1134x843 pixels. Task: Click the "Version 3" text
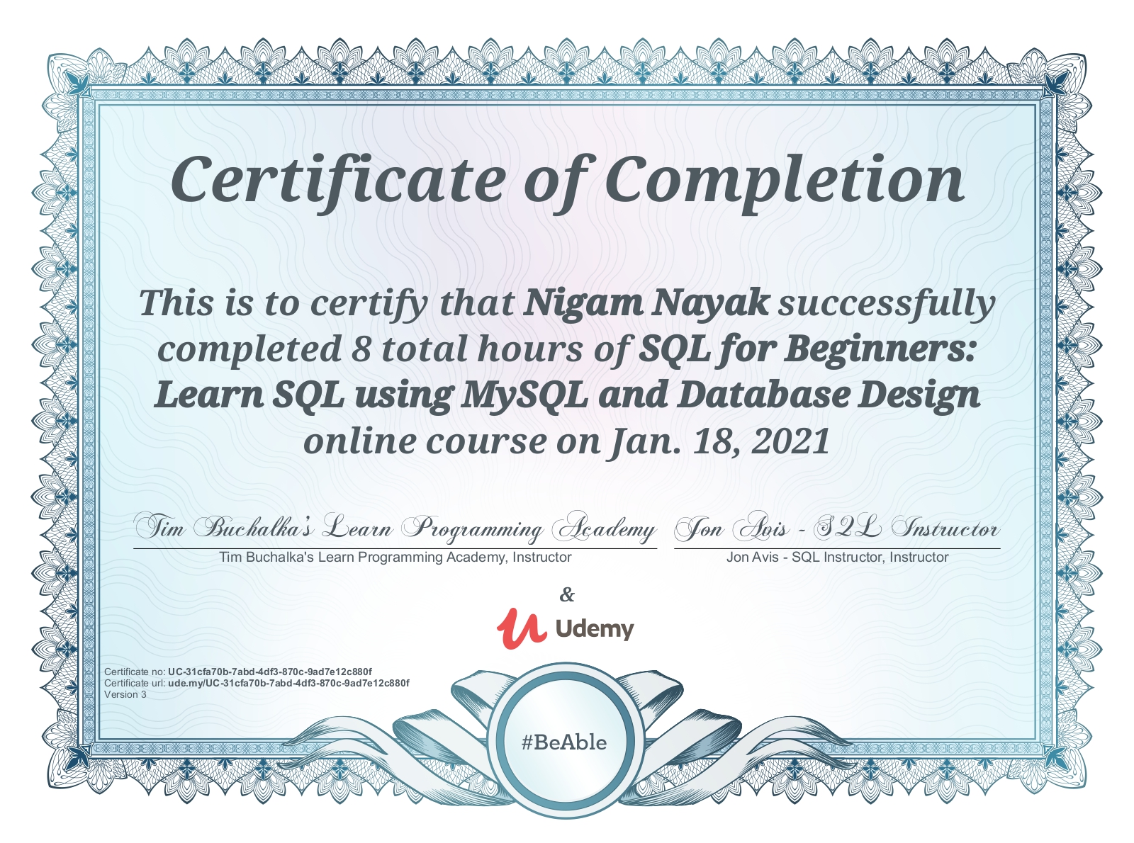(x=125, y=694)
